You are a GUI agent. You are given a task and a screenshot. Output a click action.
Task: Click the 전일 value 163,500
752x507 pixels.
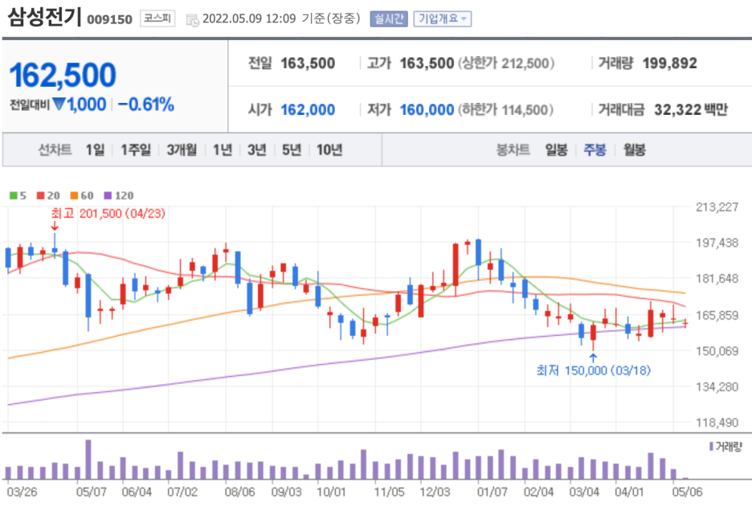308,63
